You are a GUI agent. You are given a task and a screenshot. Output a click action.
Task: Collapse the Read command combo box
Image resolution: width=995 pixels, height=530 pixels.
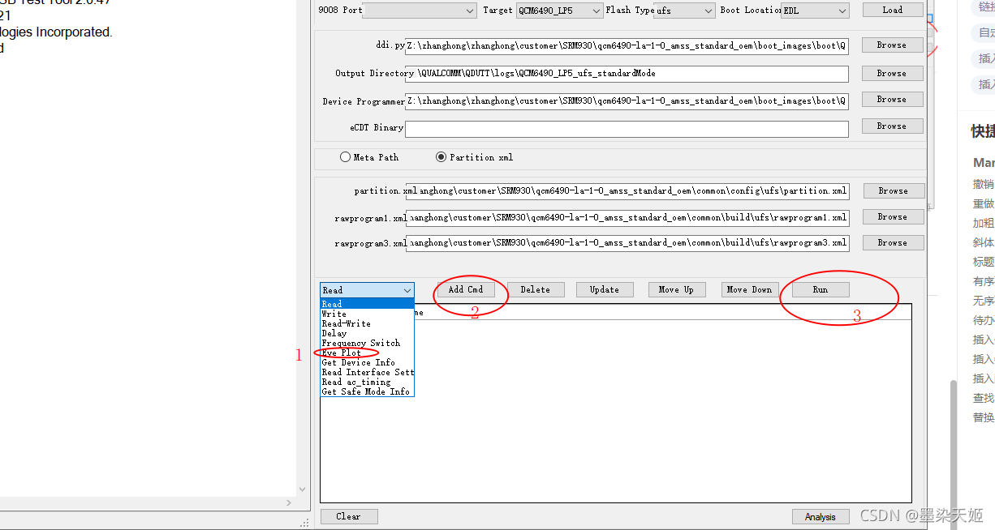[367, 290]
